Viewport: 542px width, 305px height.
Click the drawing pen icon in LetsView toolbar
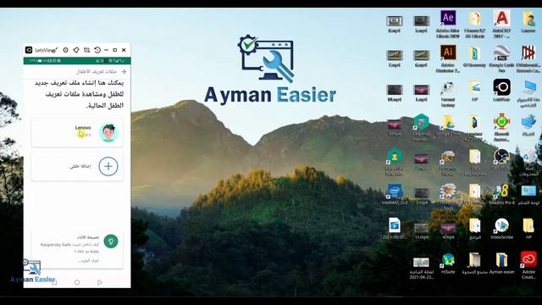(56, 50)
